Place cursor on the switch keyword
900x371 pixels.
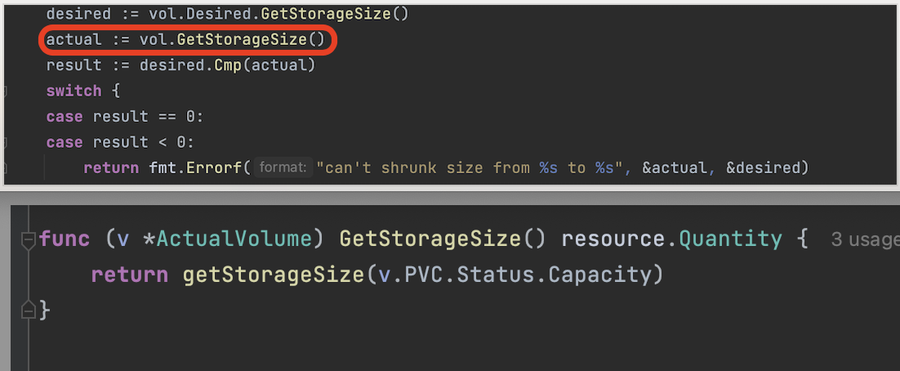tap(74, 91)
